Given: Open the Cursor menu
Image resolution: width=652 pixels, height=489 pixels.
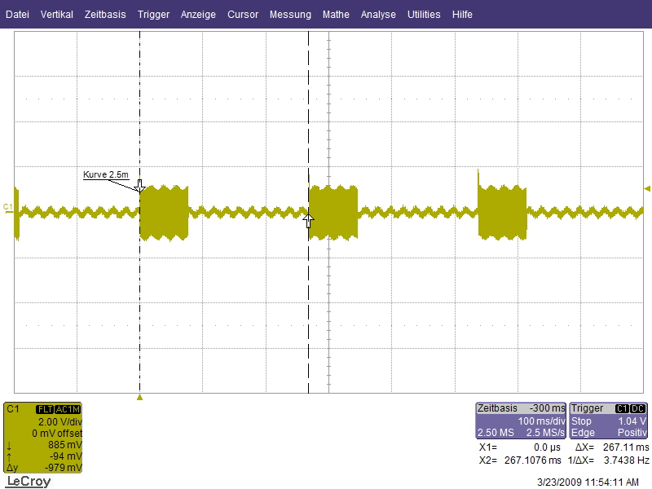Looking at the screenshot, I should tap(243, 15).
